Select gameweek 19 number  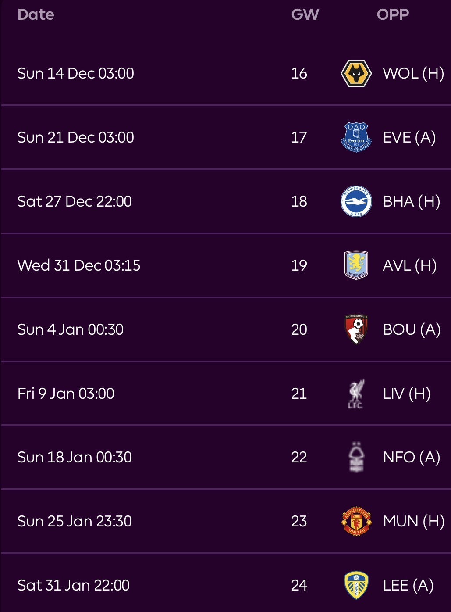pyautogui.click(x=299, y=265)
